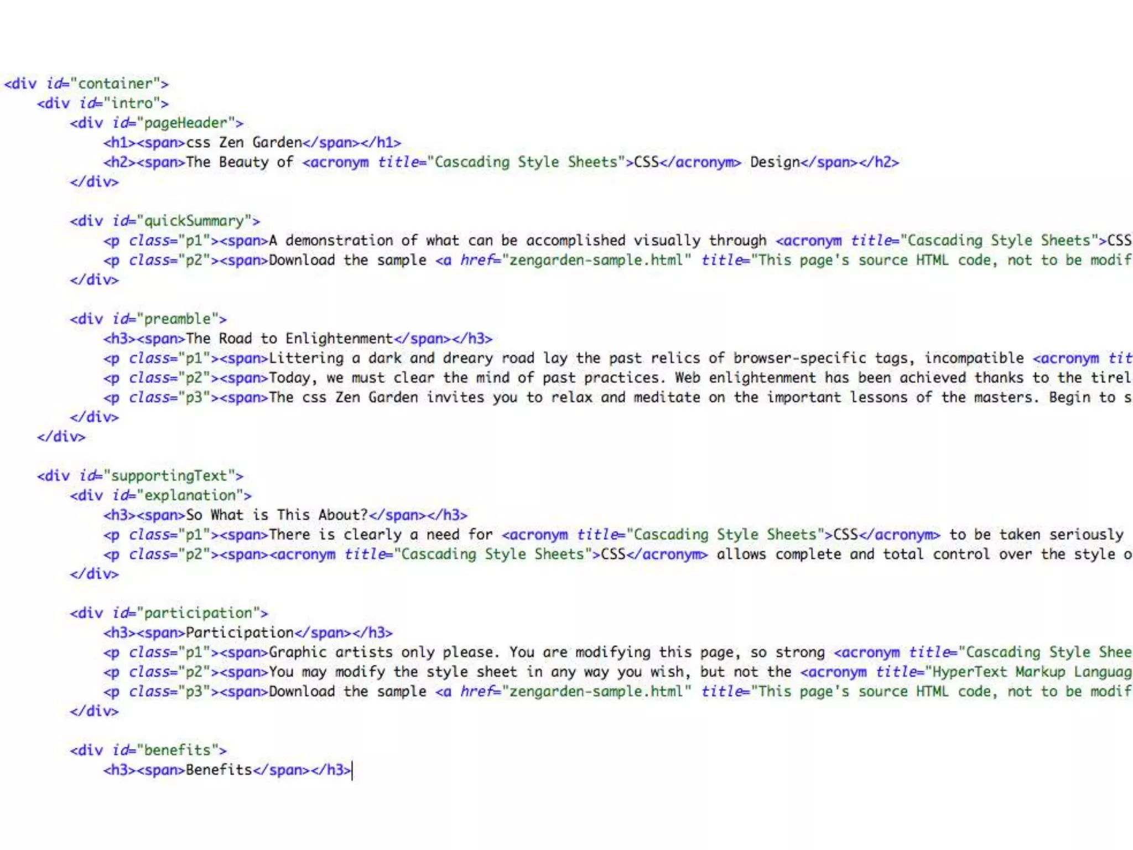Click the benefits div opening tag

pyautogui.click(x=148, y=750)
